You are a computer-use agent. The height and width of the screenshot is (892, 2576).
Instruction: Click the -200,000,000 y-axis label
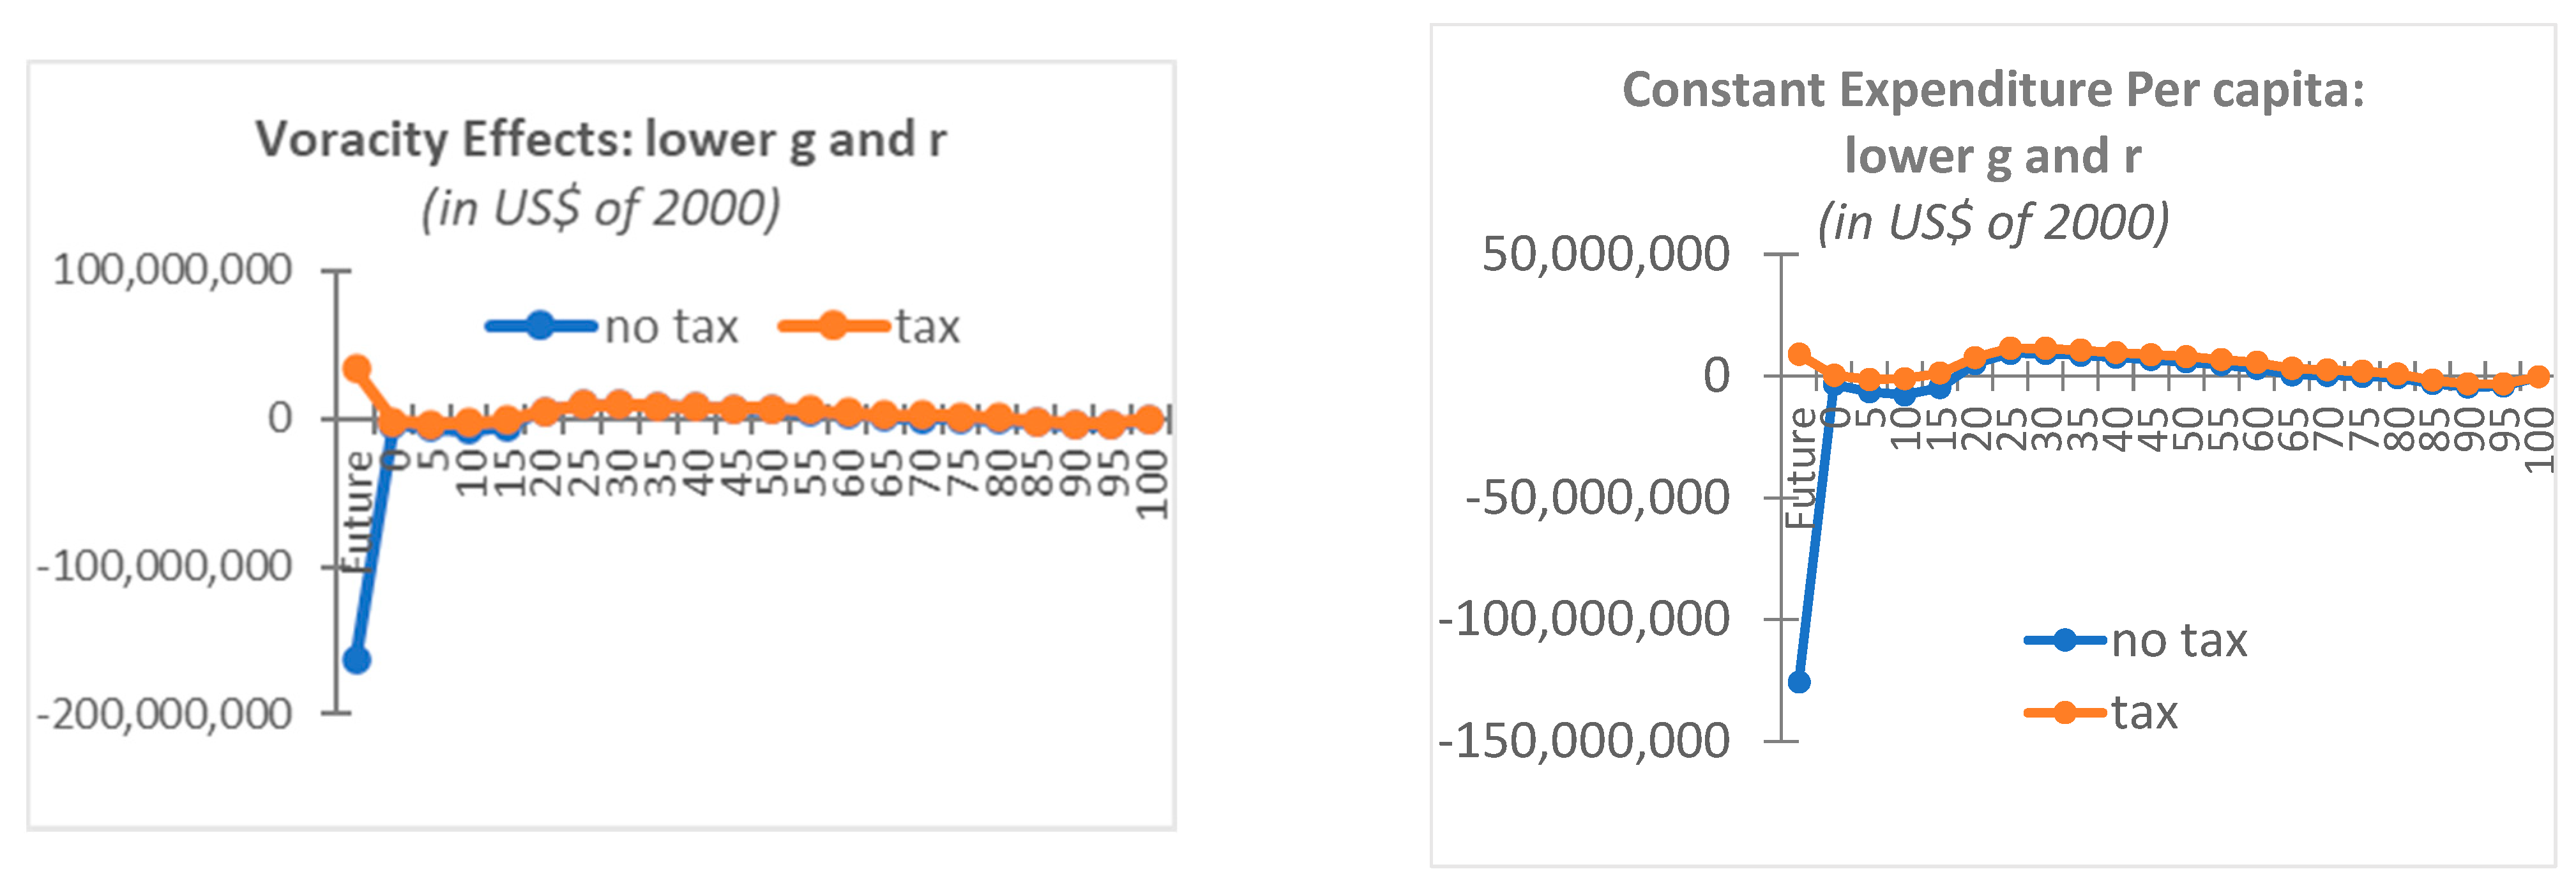164,715
